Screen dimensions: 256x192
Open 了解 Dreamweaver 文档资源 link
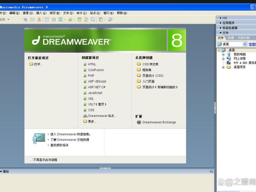coord(70,140)
